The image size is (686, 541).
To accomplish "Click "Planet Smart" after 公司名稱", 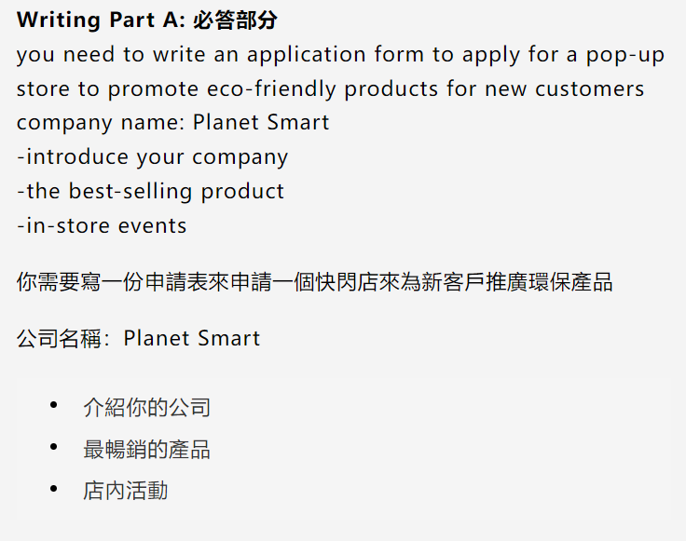I will click(x=192, y=339).
